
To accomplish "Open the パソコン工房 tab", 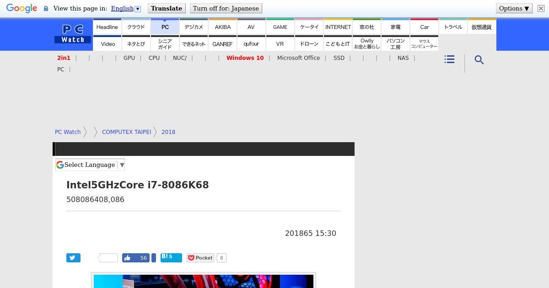I will (x=396, y=43).
